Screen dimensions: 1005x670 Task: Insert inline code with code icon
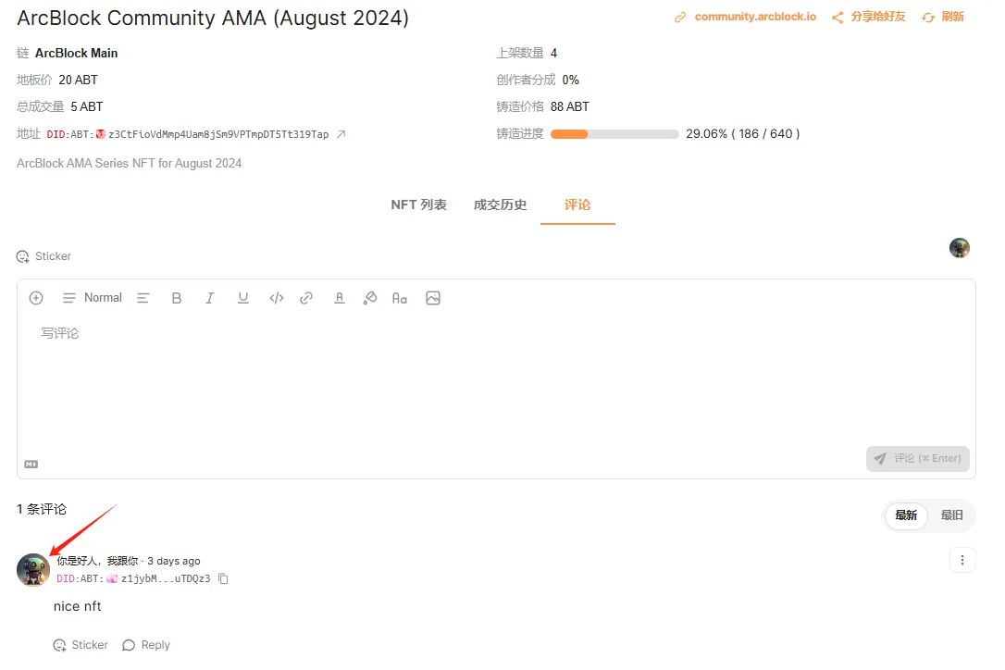coord(277,298)
